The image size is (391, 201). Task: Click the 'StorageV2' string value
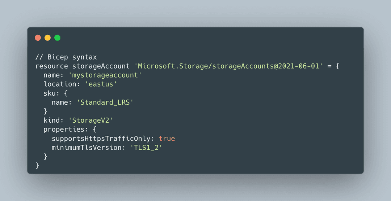pyautogui.click(x=91, y=121)
